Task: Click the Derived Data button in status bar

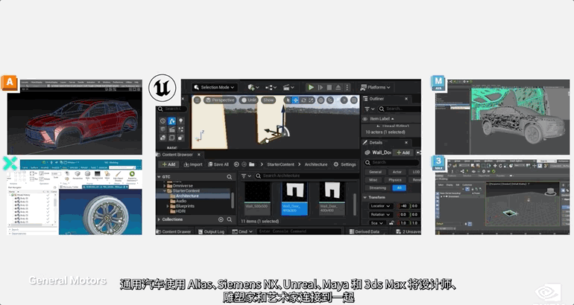Action: 365,231
